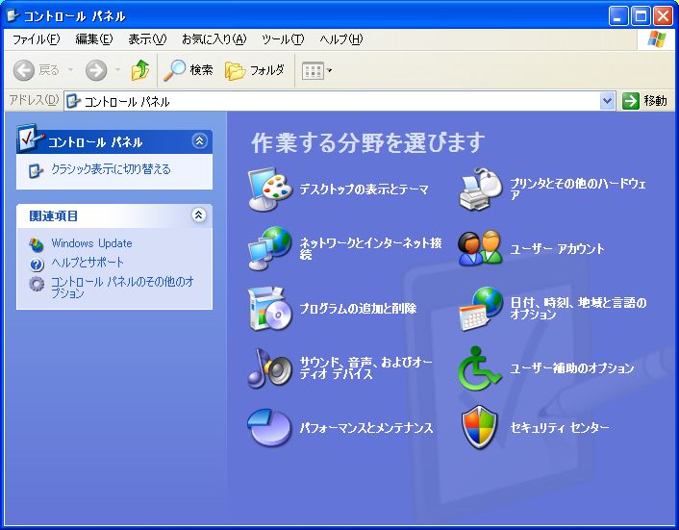The width and height of the screenshot is (679, 530).
Task: Click the ネットワークとインターネット接続 category link
Action: click(370, 248)
